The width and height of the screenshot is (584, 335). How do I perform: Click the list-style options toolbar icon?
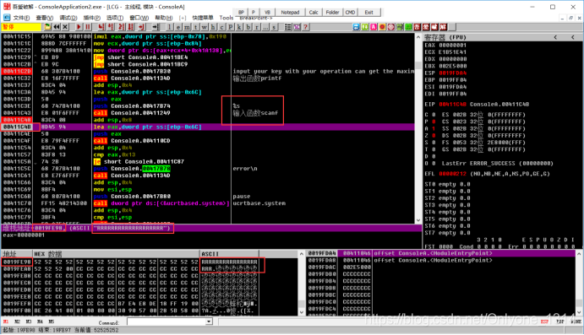pyautogui.click(x=288, y=27)
